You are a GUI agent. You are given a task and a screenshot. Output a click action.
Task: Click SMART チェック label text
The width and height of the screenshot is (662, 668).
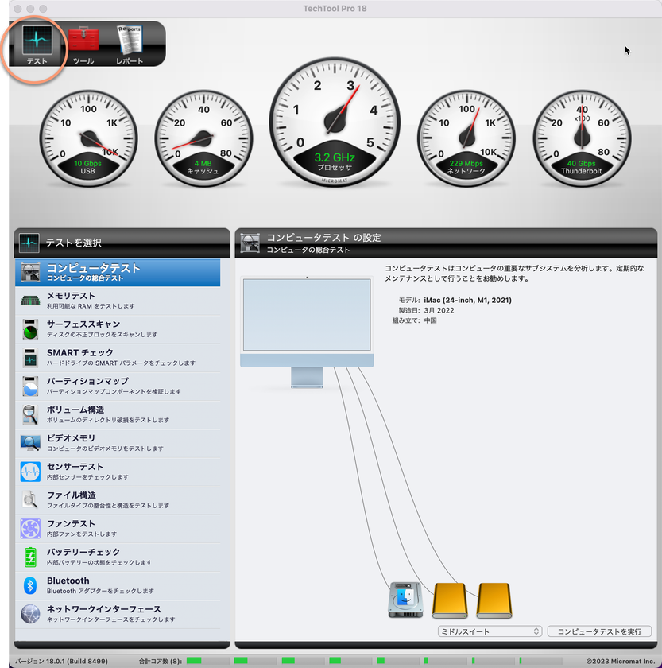pos(80,353)
